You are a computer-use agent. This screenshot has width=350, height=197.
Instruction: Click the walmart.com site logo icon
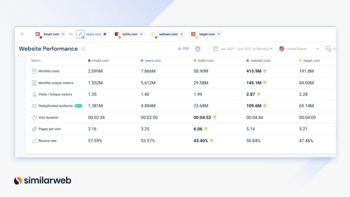point(153,34)
